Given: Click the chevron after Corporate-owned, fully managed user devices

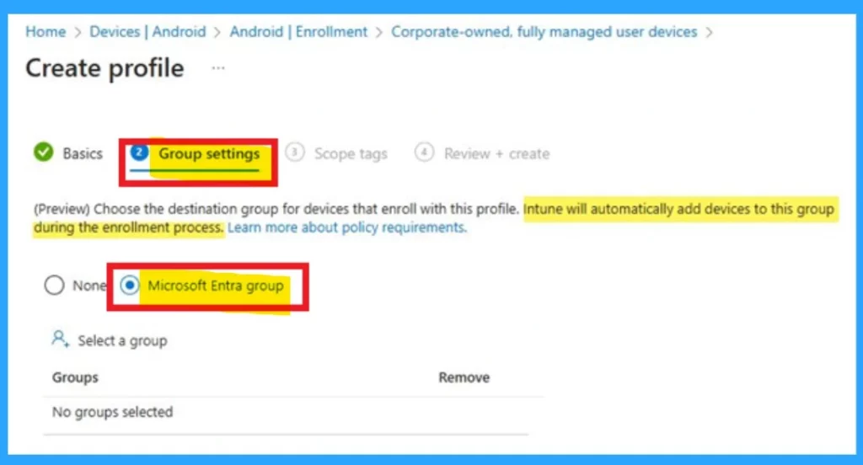Looking at the screenshot, I should coord(709,33).
